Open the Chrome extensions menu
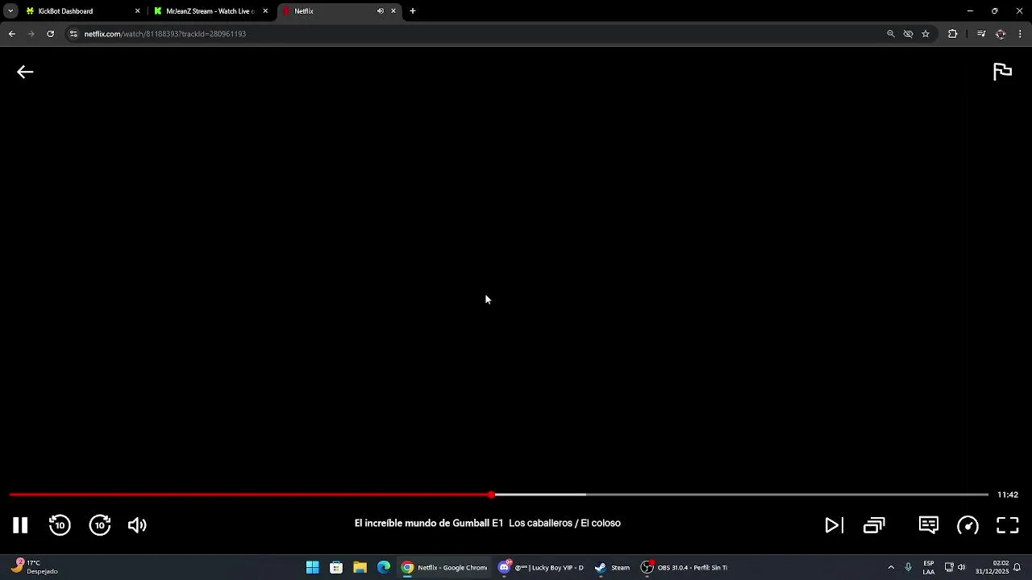 coord(953,34)
